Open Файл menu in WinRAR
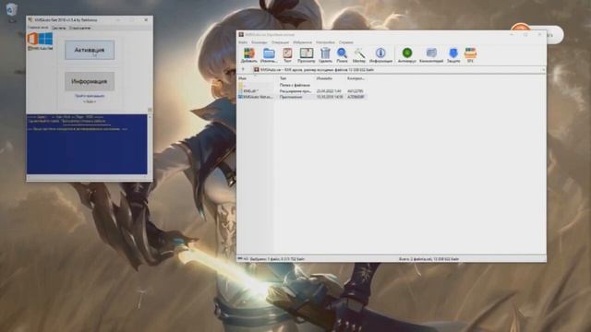The width and height of the screenshot is (591, 332). pyautogui.click(x=243, y=42)
